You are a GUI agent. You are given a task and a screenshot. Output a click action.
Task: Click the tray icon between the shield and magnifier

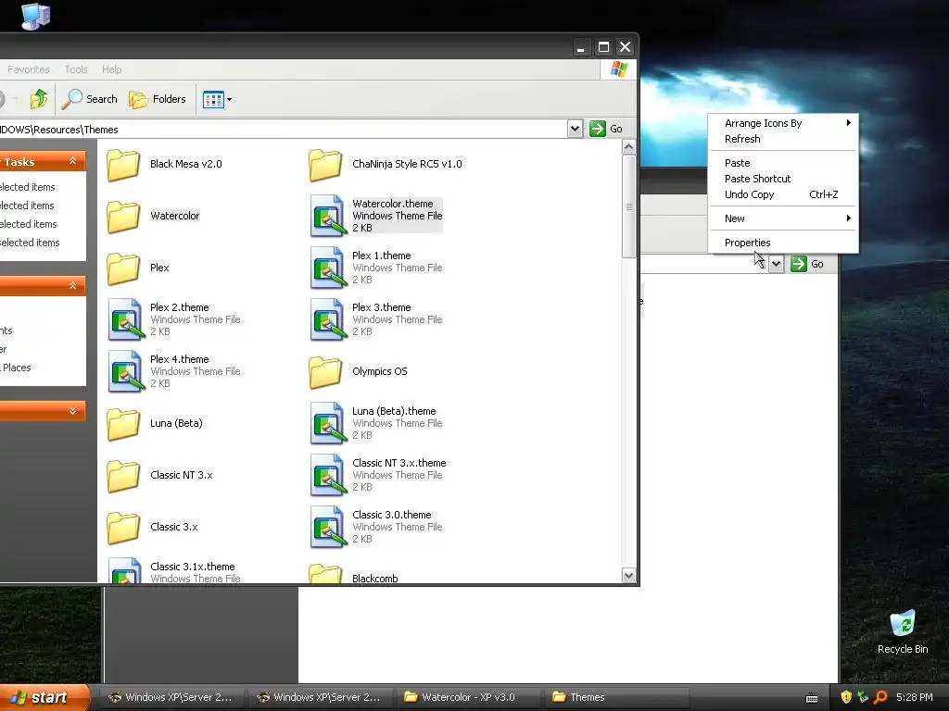863,697
